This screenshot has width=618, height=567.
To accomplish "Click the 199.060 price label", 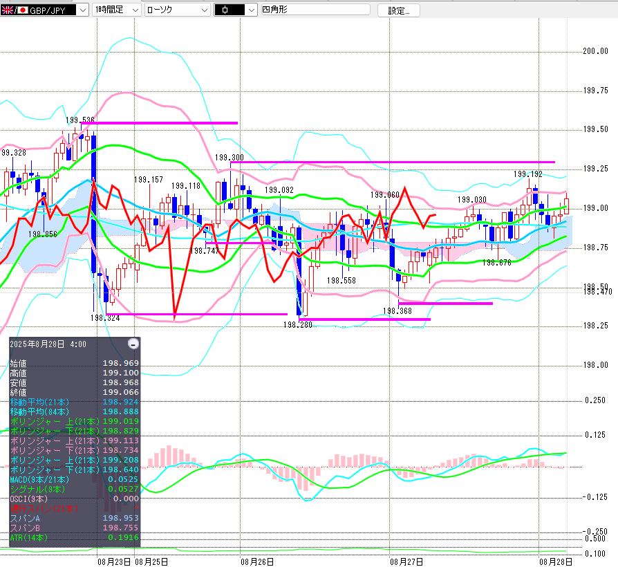I will (384, 195).
